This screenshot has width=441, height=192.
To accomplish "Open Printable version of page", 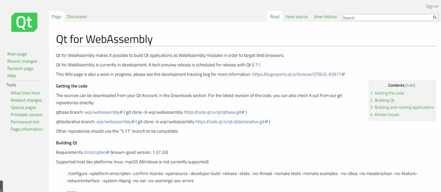I will pyautogui.click(x=27, y=115).
